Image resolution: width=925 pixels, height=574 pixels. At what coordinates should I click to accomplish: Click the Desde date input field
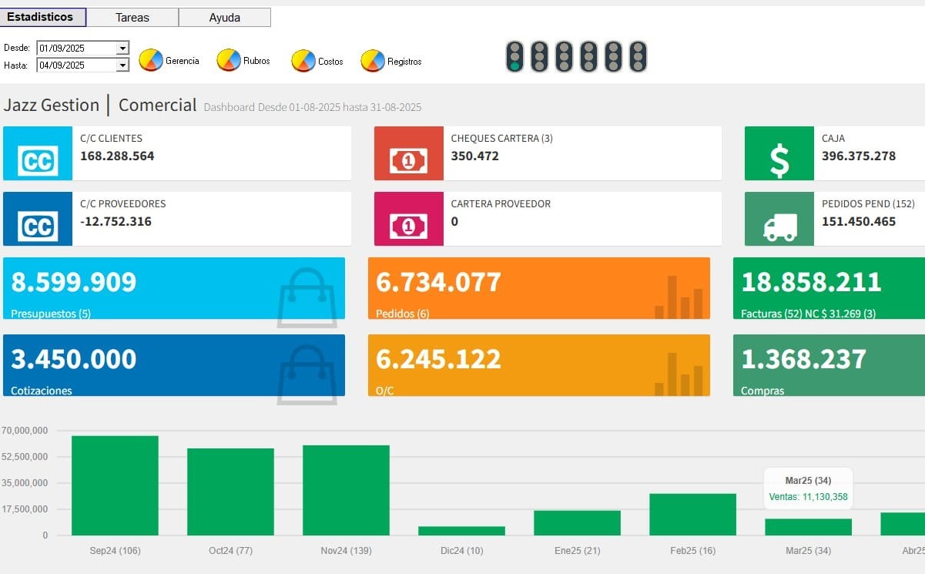[75, 49]
